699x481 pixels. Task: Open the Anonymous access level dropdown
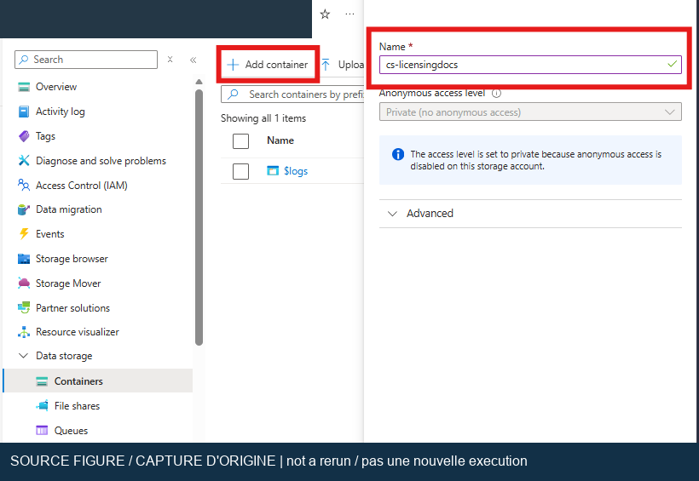click(x=530, y=112)
